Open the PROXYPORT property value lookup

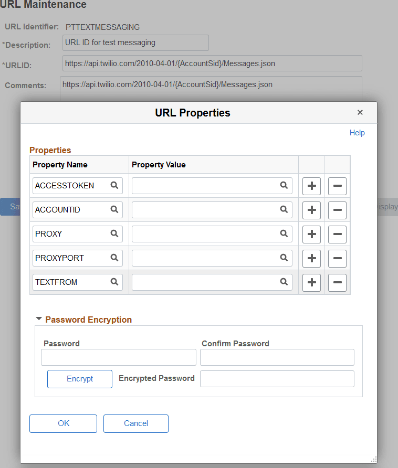284,258
